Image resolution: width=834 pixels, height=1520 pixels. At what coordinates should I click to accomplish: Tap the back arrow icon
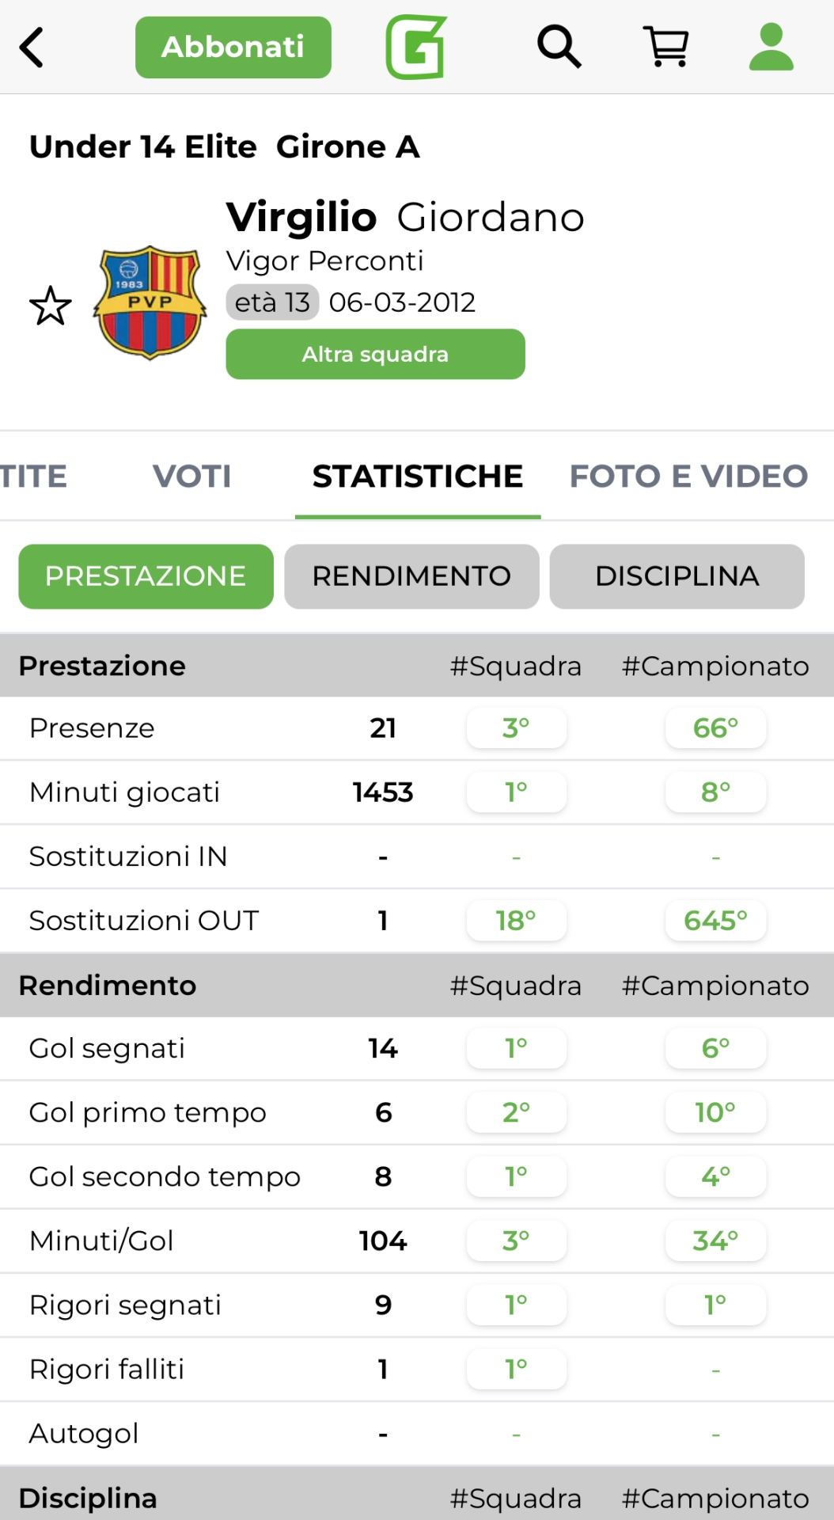[x=32, y=47]
